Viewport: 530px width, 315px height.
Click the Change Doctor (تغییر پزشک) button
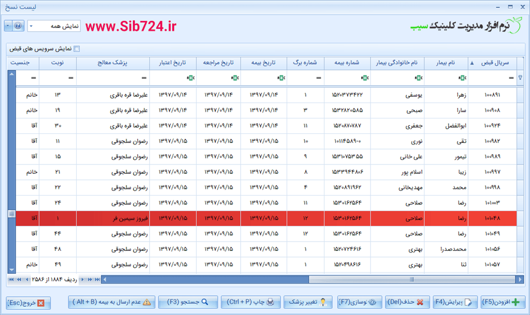point(309,302)
